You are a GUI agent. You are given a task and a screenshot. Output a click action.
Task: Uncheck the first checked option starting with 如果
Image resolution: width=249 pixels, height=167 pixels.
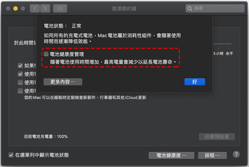click(x=20, y=65)
